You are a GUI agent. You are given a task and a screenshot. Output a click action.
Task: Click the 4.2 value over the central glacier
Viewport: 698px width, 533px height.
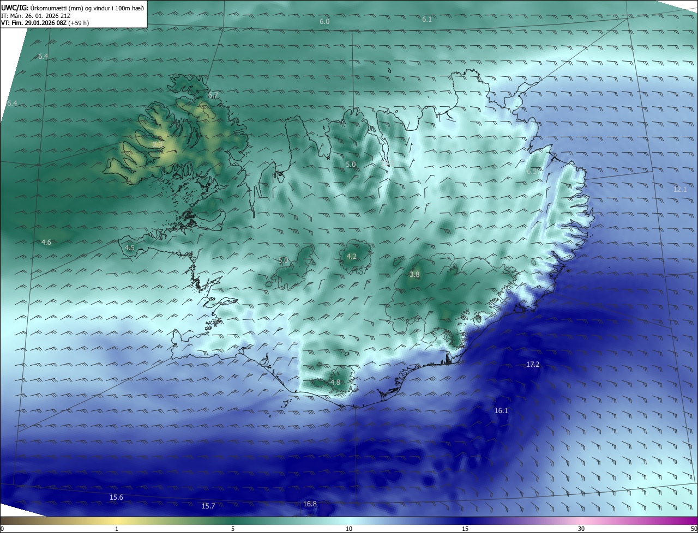[x=352, y=256]
